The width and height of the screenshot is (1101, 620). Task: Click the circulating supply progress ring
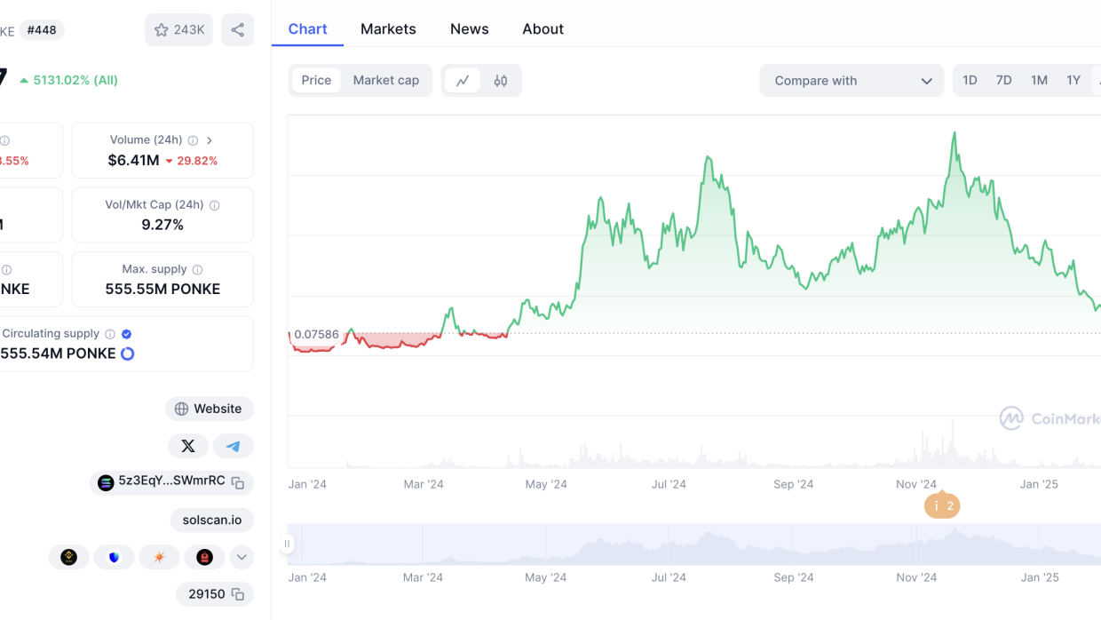(x=127, y=354)
